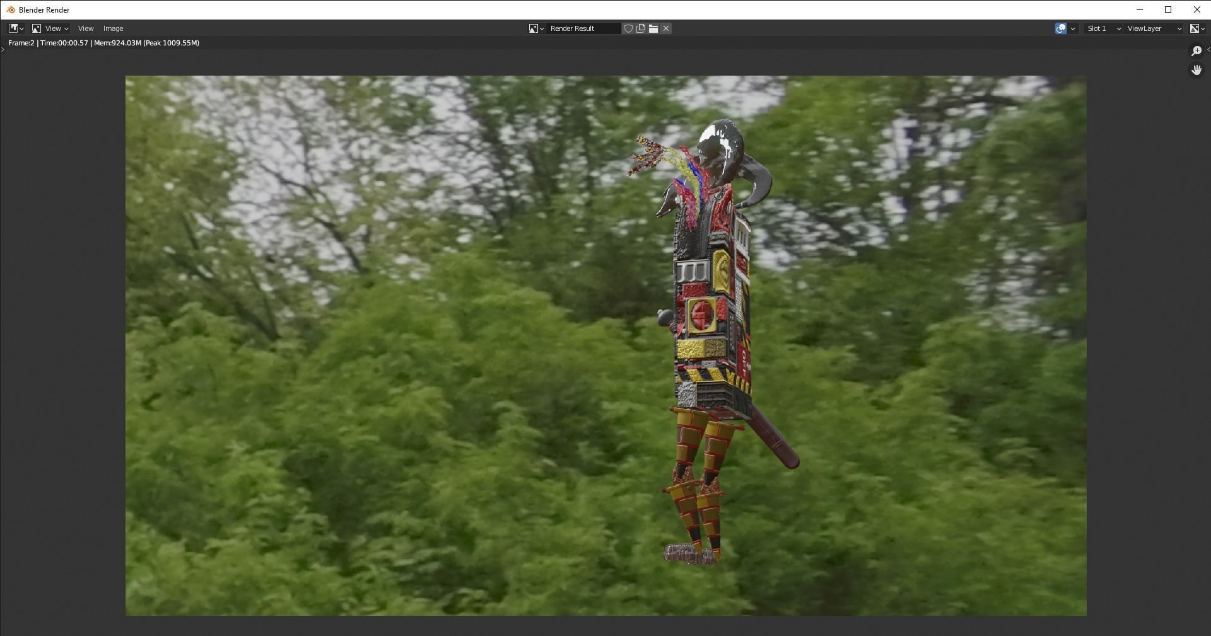This screenshot has width=1211, height=636.
Task: Open the ViewLayer dropdown
Action: click(1154, 28)
